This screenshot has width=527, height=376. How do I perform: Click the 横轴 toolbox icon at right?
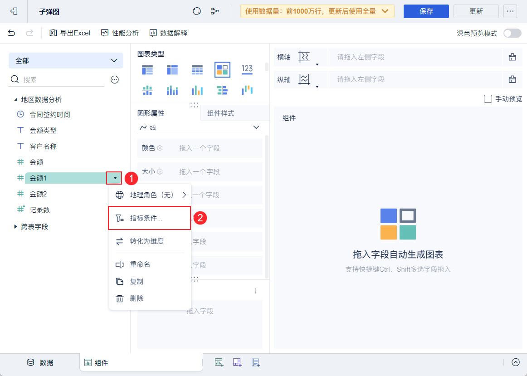pyautogui.click(x=512, y=57)
